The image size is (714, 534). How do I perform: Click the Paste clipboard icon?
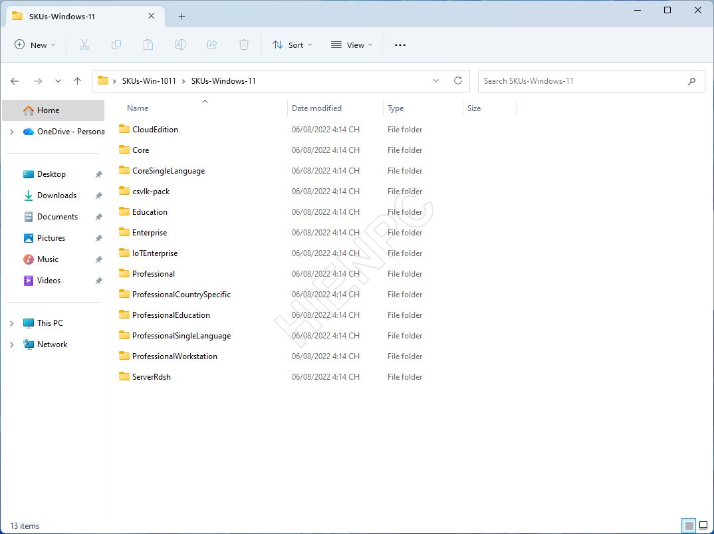(x=148, y=45)
